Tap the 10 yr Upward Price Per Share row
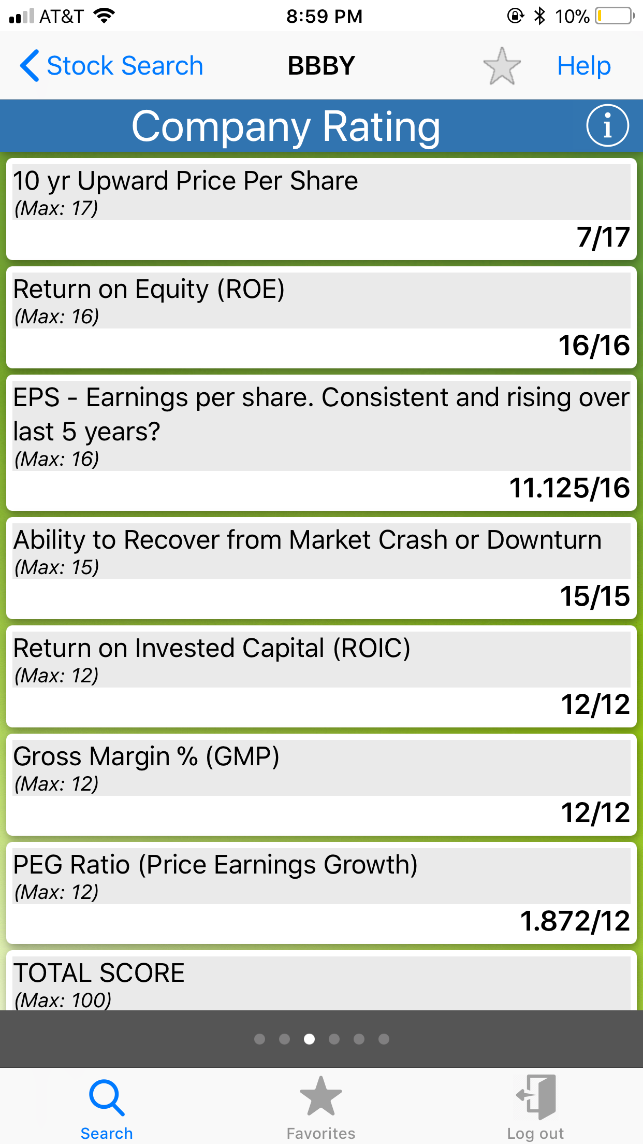This screenshot has height=1144, width=643. pos(321,209)
